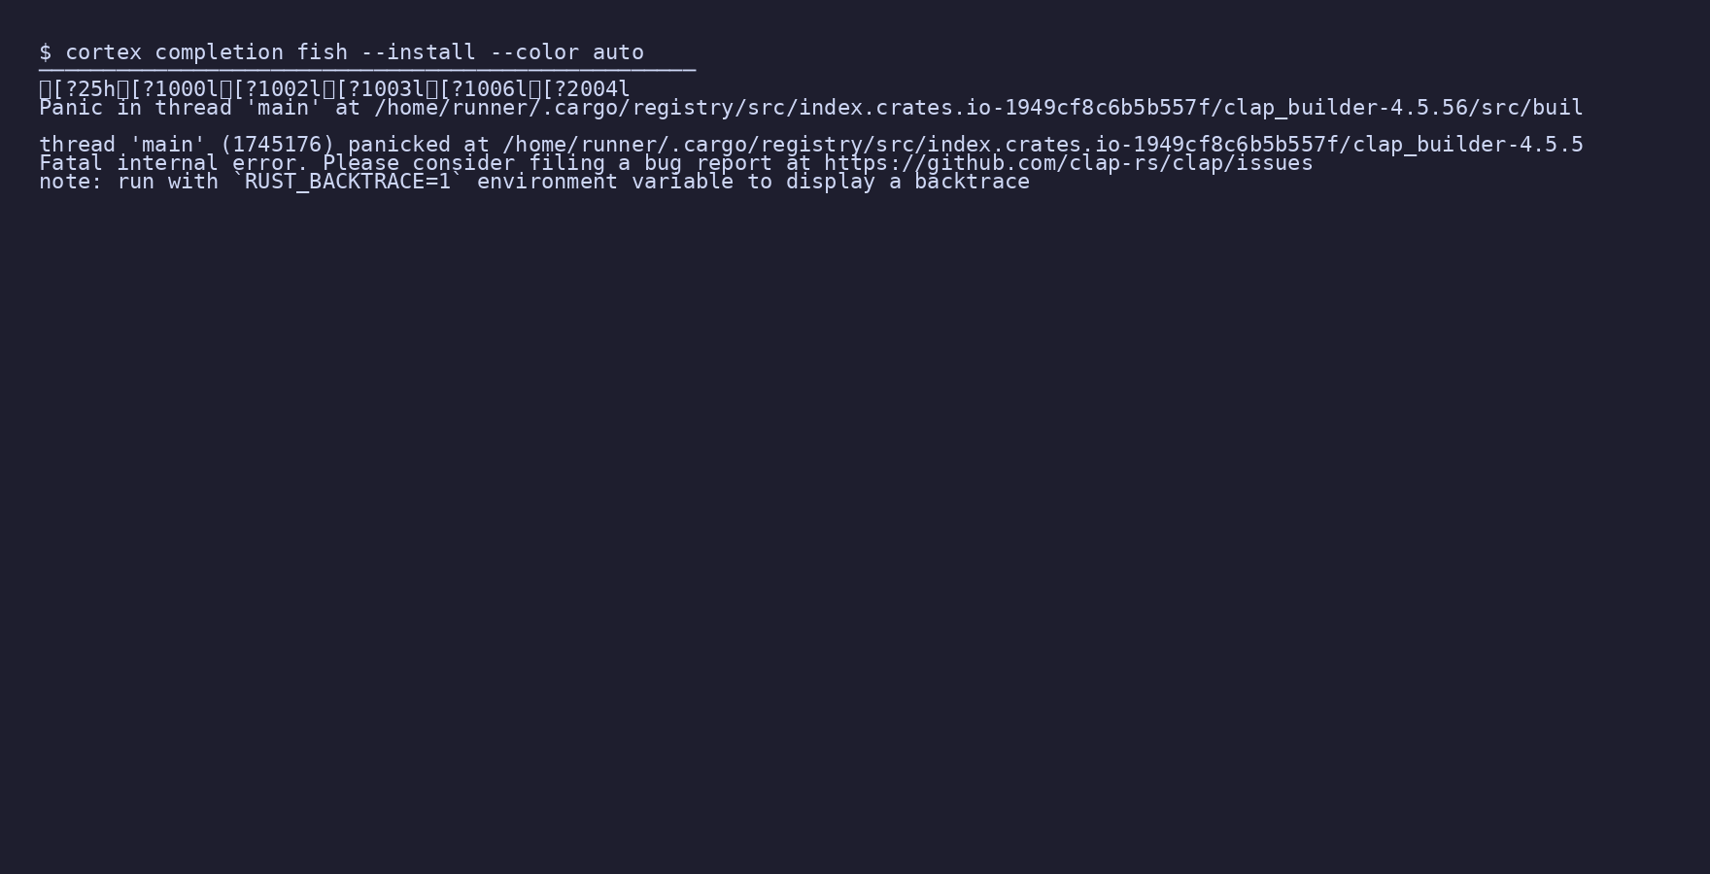Click the '[?1003l' escape sequence text
The height and width of the screenshot is (874, 1710).
(380, 89)
